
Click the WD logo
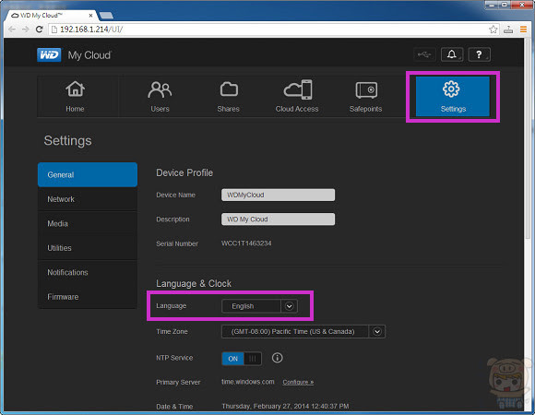(49, 55)
